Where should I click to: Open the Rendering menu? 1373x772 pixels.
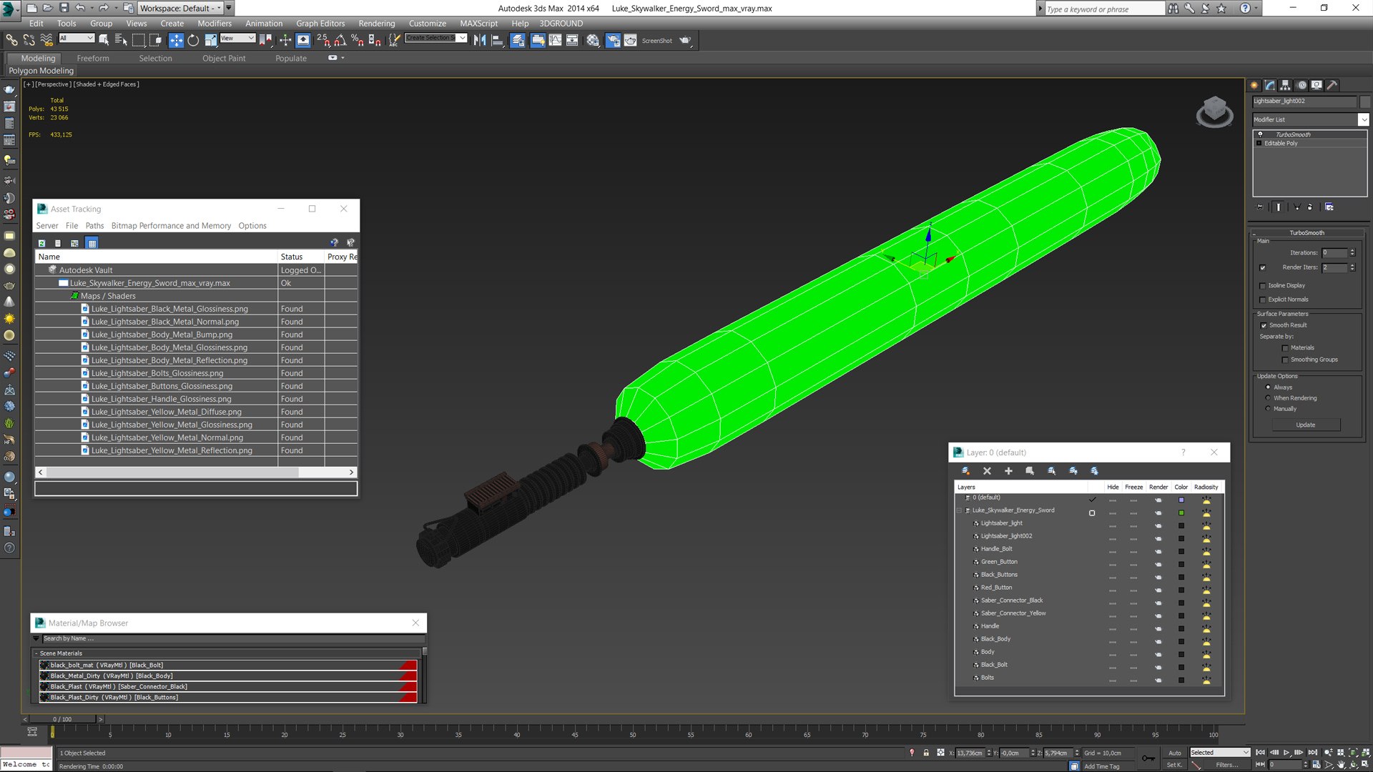pyautogui.click(x=376, y=23)
